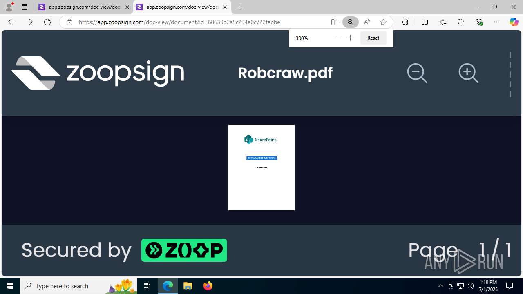The width and height of the screenshot is (523, 294).
Task: Click the zoom magnifier icon in address bar
Action: point(351,22)
